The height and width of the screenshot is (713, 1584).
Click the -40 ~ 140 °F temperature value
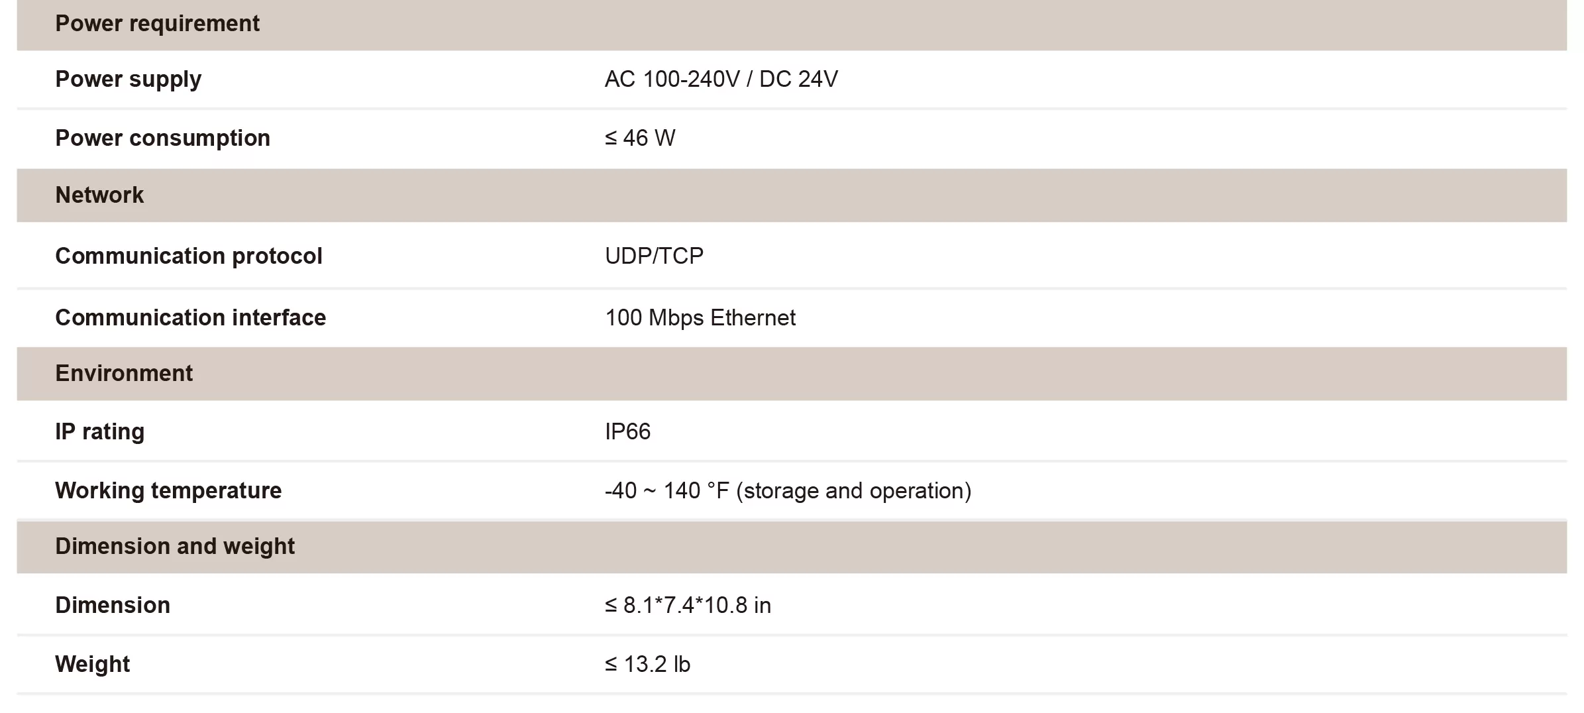click(788, 491)
